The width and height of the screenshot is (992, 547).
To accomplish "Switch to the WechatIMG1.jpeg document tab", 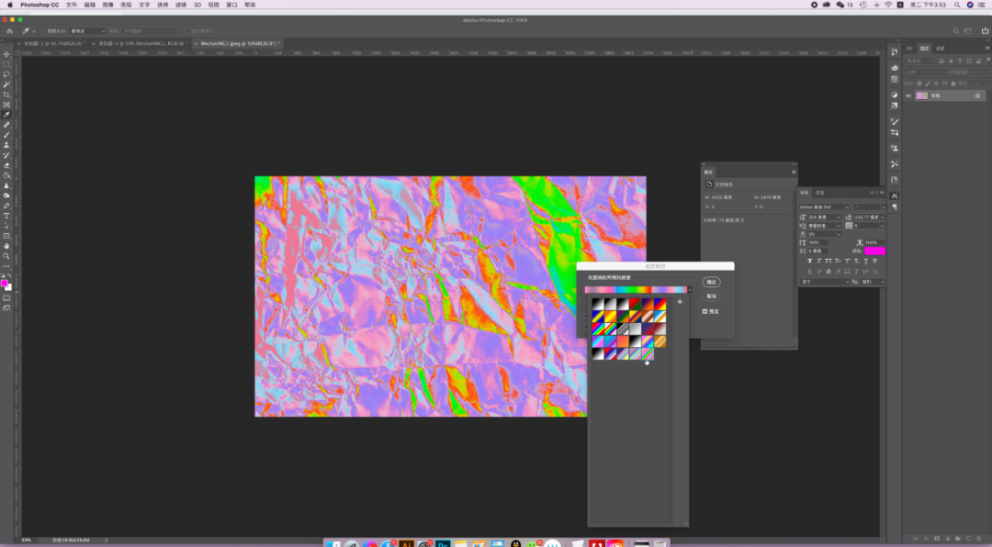I will point(239,43).
